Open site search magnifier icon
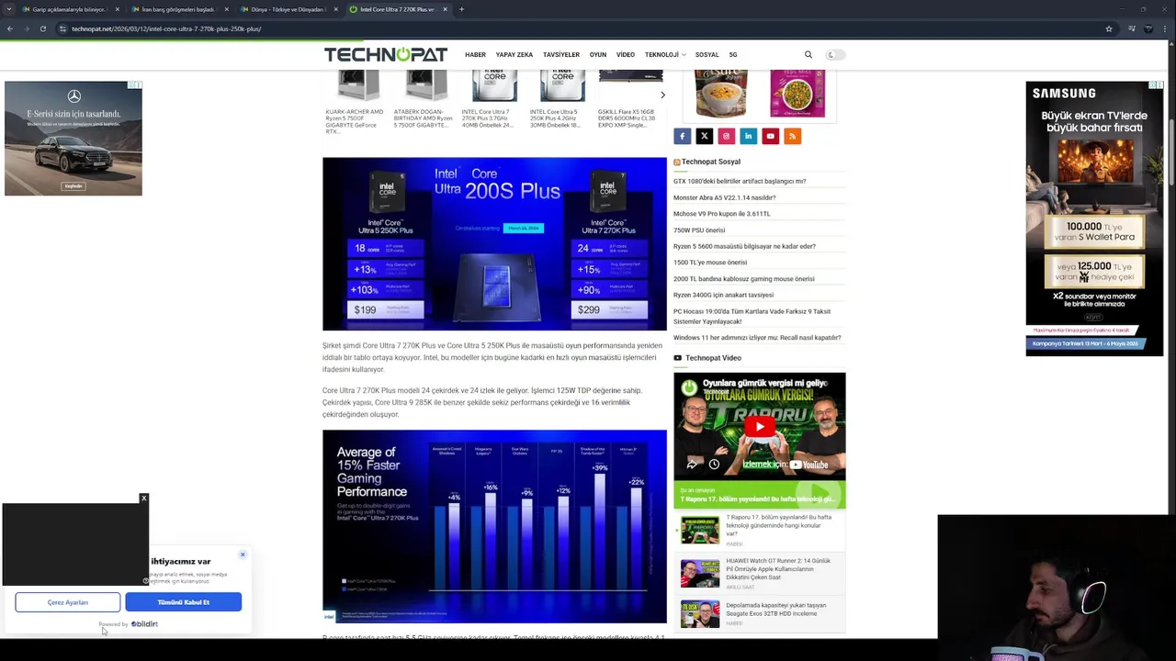Screen dimensions: 1176x661 tap(808, 54)
